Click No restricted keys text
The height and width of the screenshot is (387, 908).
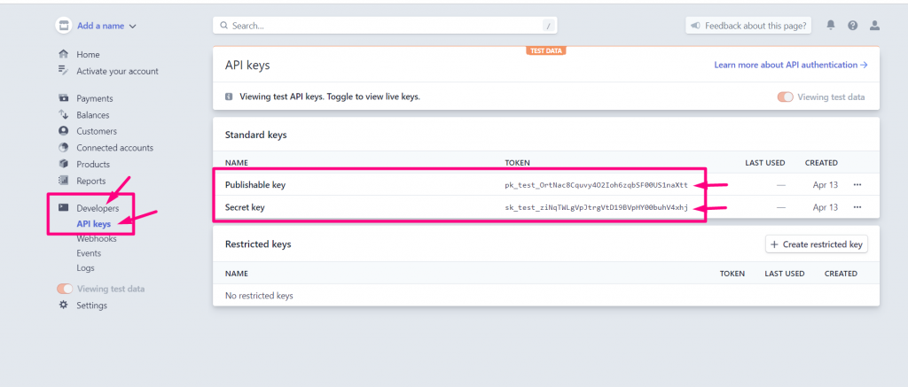click(x=259, y=296)
